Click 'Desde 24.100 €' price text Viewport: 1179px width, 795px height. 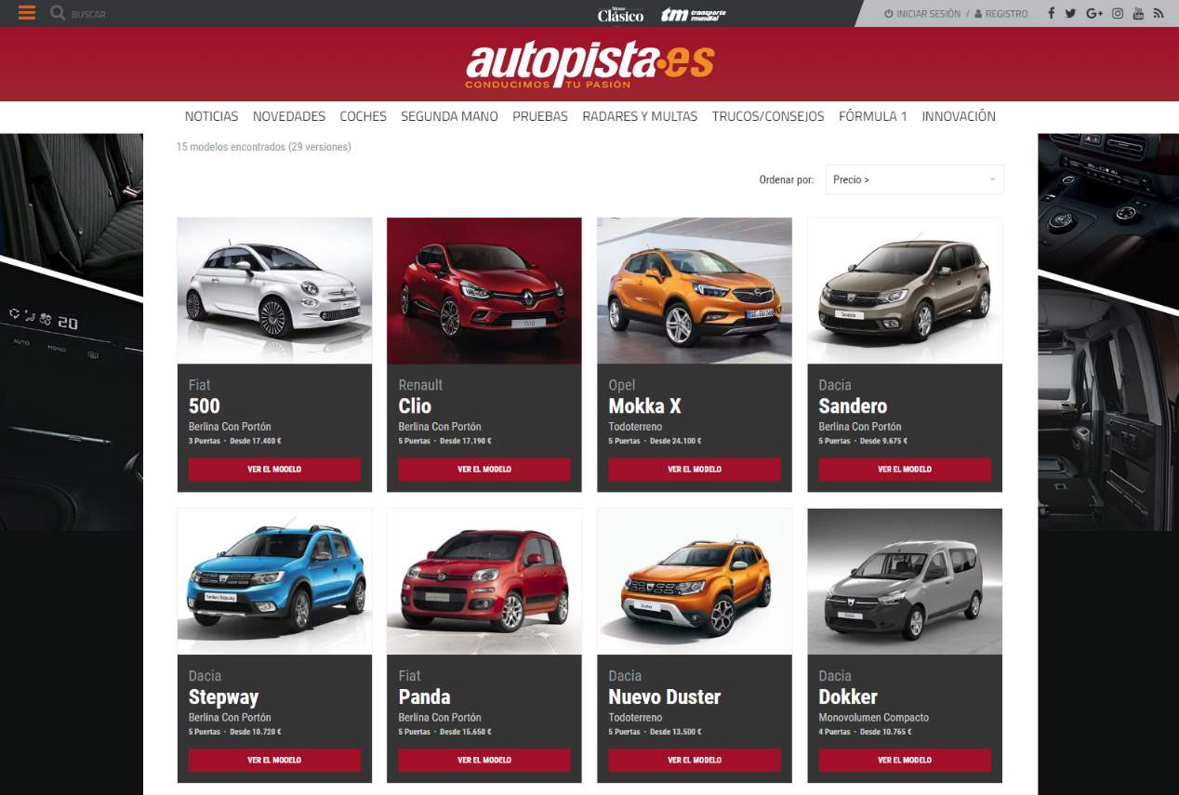click(676, 442)
